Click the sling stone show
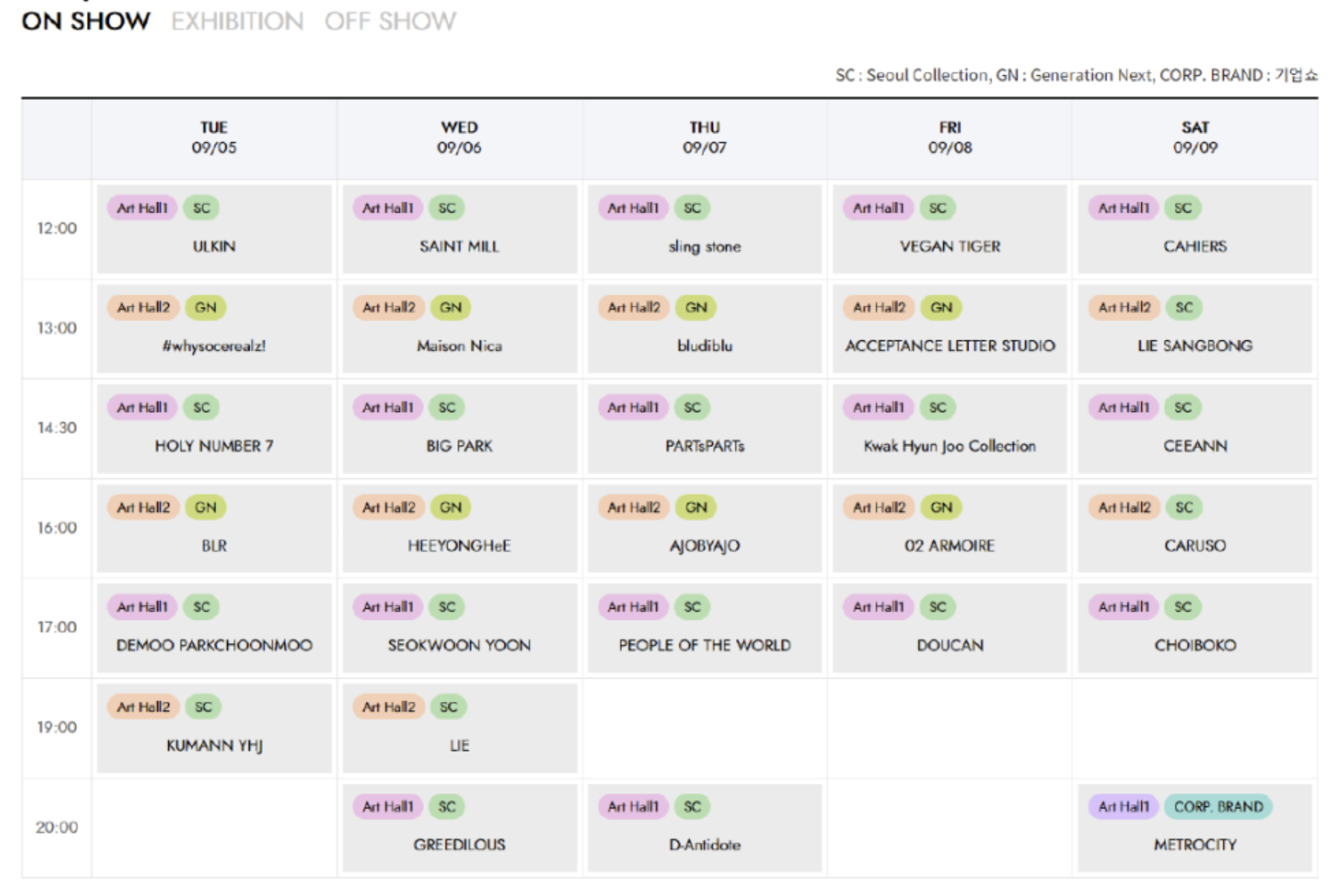The image size is (1338, 885). point(704,229)
